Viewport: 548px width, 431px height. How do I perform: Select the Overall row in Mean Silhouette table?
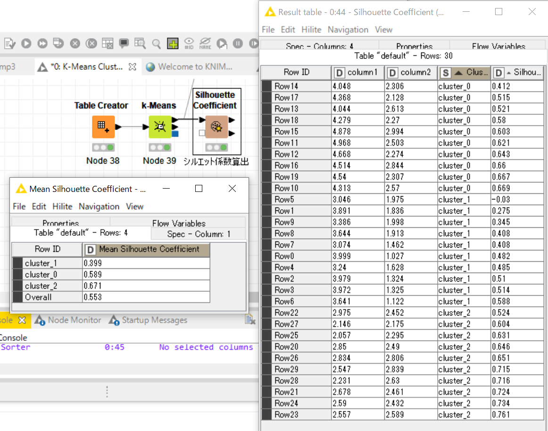coord(111,297)
